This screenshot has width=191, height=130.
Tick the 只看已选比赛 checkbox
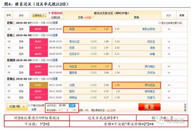tap(29, 105)
